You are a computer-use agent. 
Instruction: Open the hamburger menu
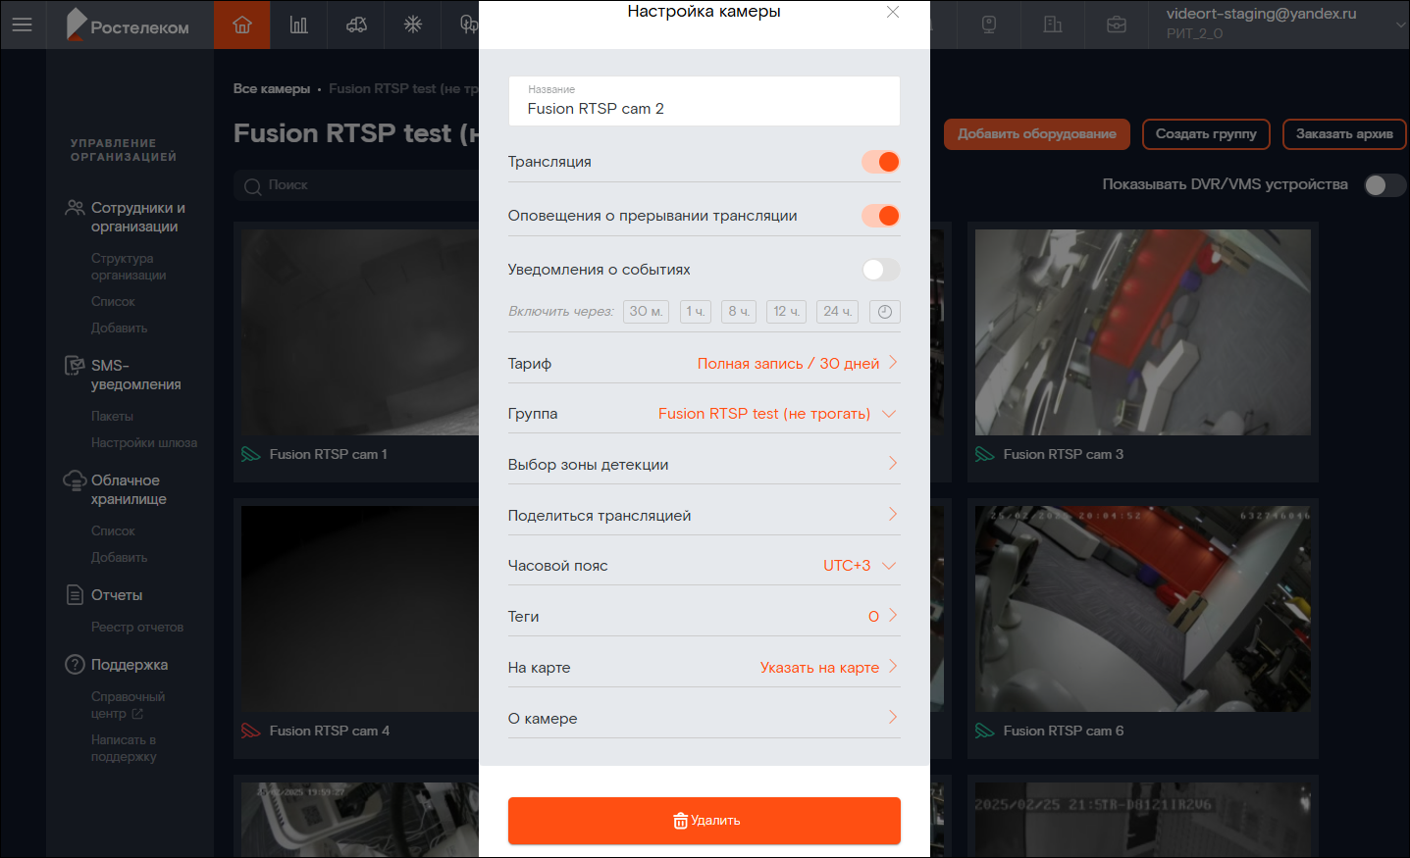[22, 25]
